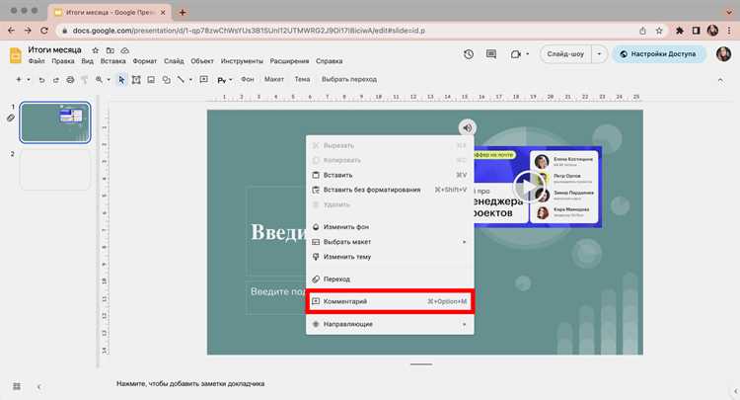The width and height of the screenshot is (740, 400).
Task: Click Выбрать переход button
Action: pos(349,79)
